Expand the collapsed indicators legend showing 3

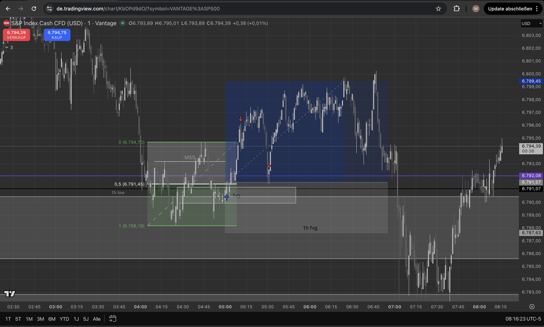(9, 47)
